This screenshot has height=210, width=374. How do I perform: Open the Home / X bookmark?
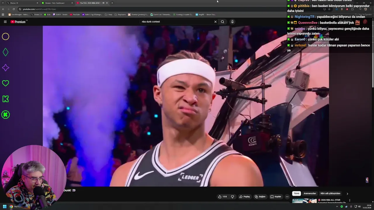[x=36, y=14]
